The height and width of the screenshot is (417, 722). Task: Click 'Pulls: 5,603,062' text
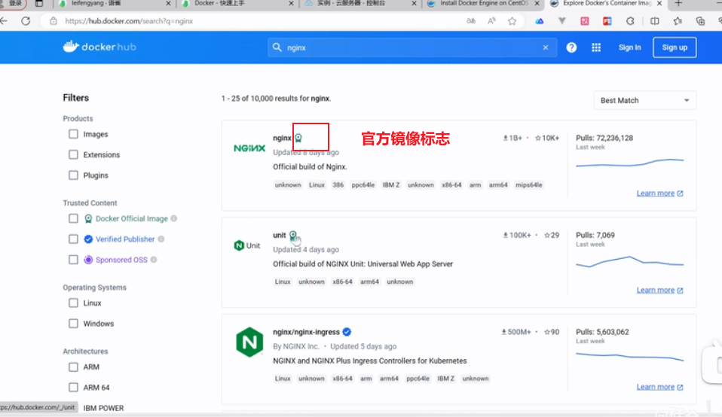(x=602, y=332)
